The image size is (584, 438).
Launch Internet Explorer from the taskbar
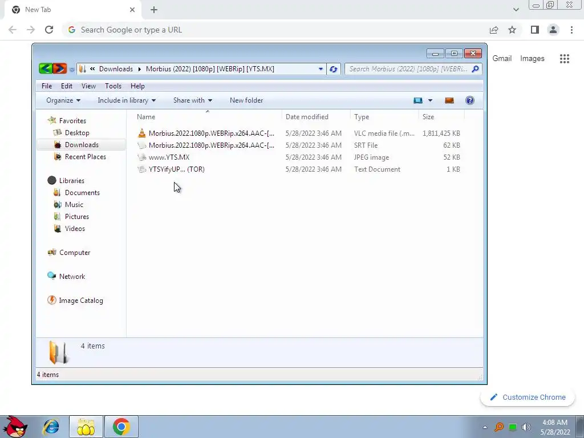point(51,427)
